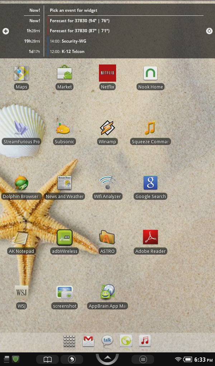Open the SD card notification icon

(x=6, y=359)
